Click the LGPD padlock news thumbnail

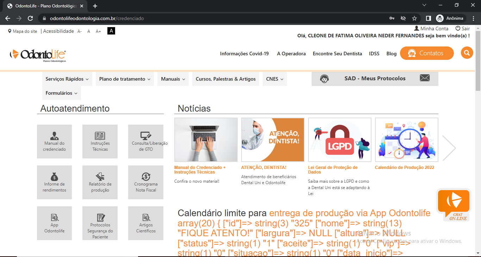[340, 140]
